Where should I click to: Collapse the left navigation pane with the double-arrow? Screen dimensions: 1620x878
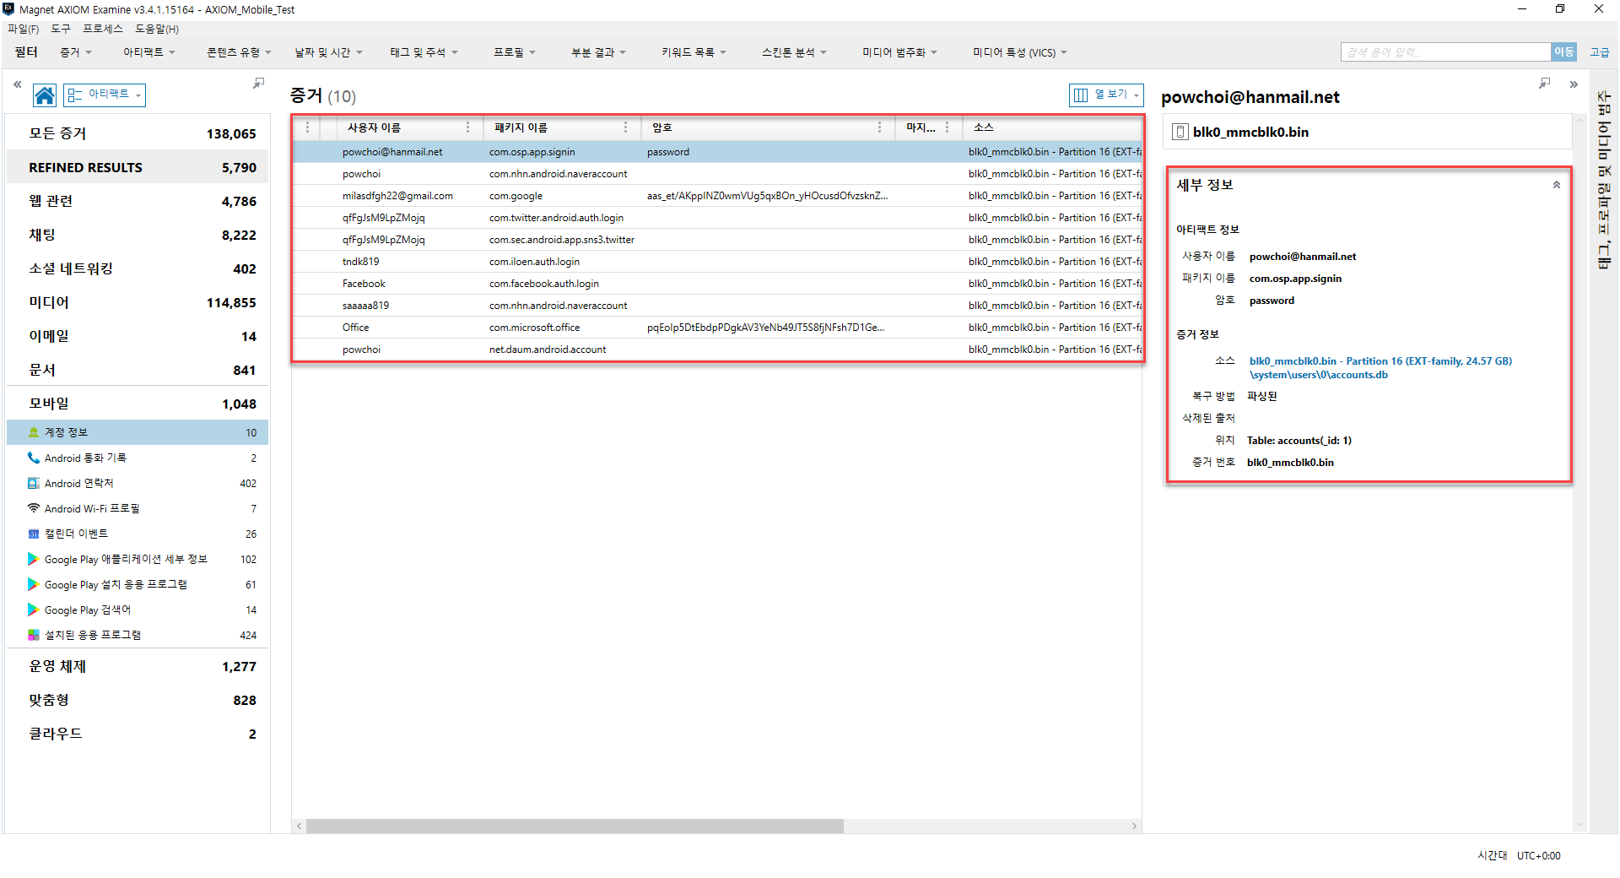pyautogui.click(x=17, y=84)
